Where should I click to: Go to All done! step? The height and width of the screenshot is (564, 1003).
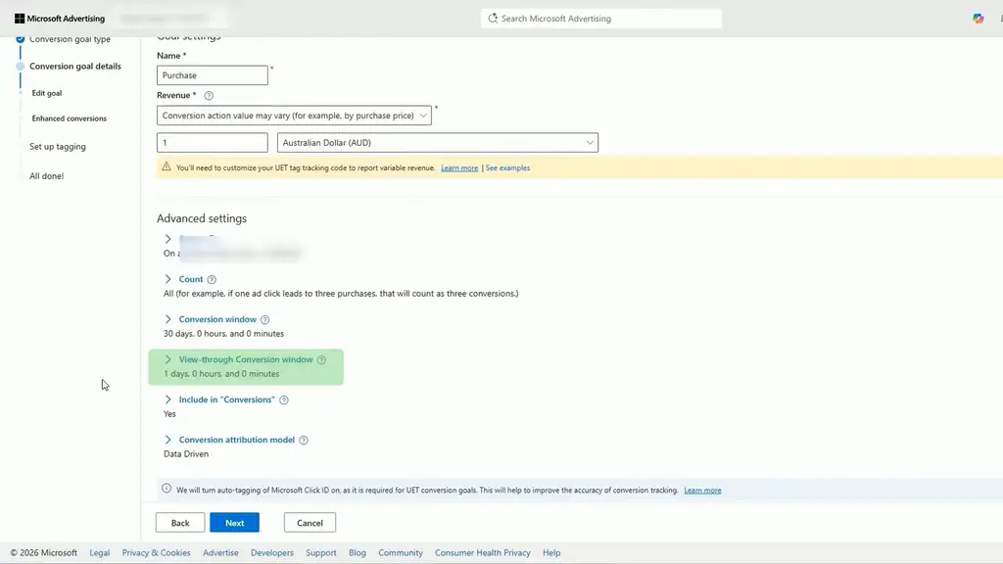47,176
